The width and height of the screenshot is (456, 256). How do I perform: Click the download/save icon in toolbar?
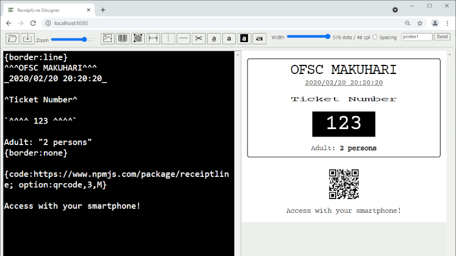(27, 38)
